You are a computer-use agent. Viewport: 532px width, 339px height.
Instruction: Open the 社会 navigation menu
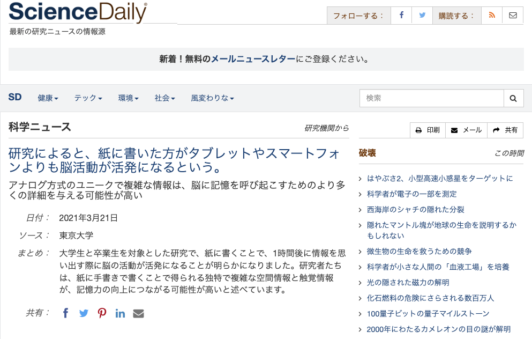click(164, 98)
